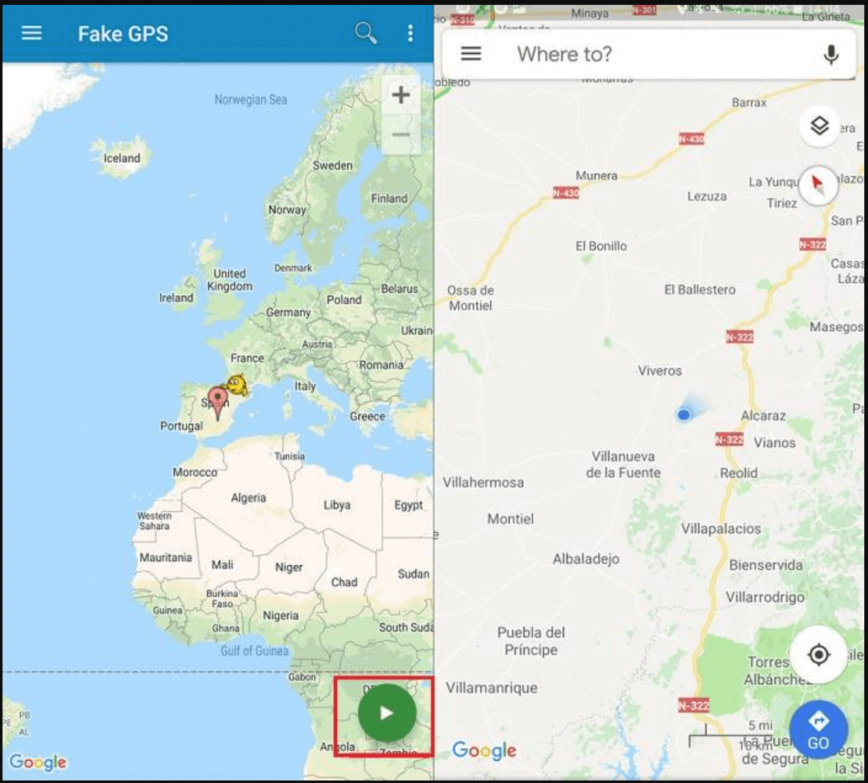Click the yellow smiley marker near France
868x783 pixels.
pos(237,385)
